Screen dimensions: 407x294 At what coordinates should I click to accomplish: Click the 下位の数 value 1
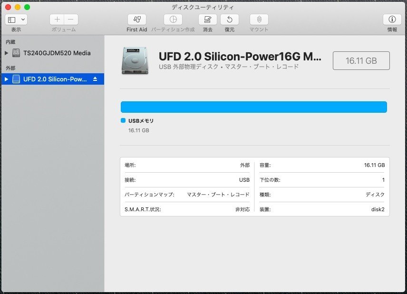click(383, 180)
